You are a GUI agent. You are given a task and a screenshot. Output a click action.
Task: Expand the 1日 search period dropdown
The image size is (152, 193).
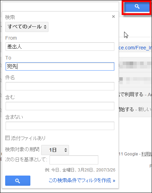click(55, 150)
